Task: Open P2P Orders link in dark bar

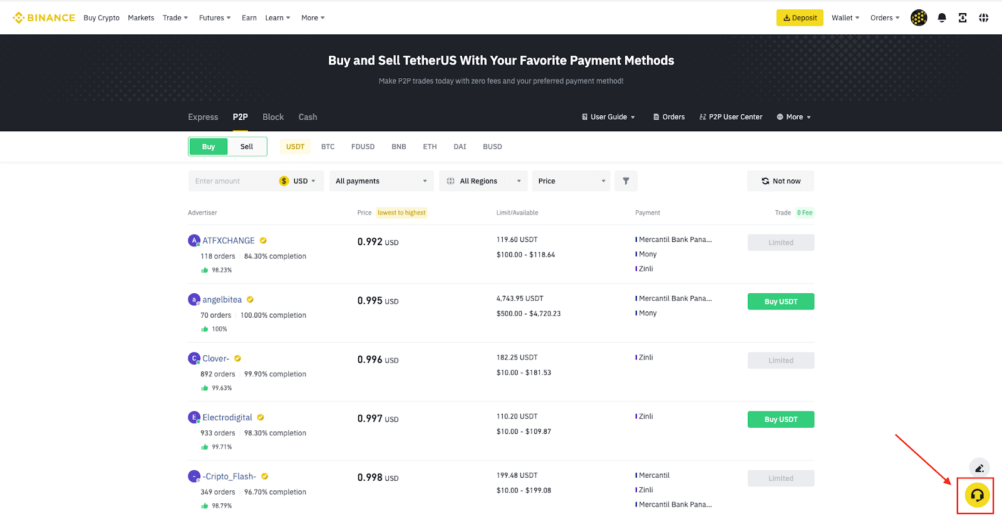Action: tap(669, 117)
